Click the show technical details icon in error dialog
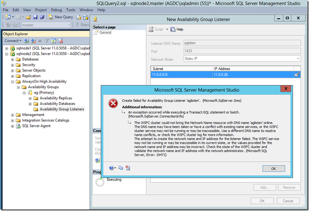 [128, 168]
